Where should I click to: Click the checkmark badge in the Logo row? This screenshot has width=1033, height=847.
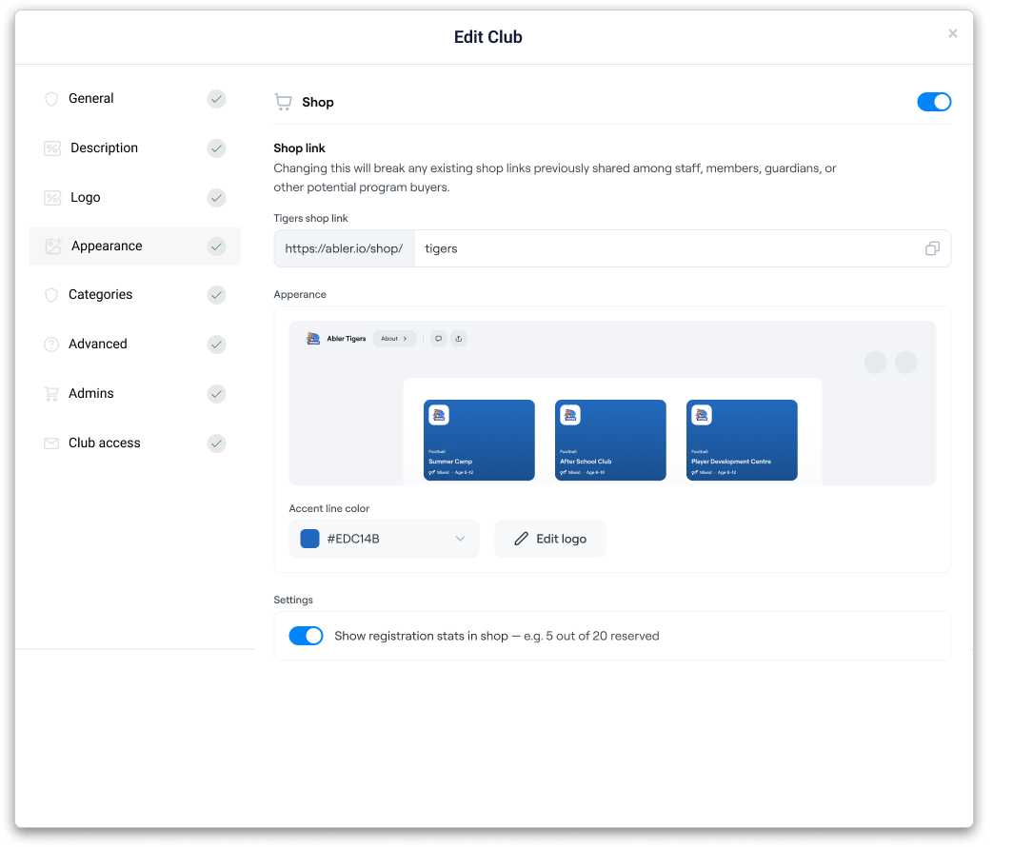pyautogui.click(x=217, y=198)
